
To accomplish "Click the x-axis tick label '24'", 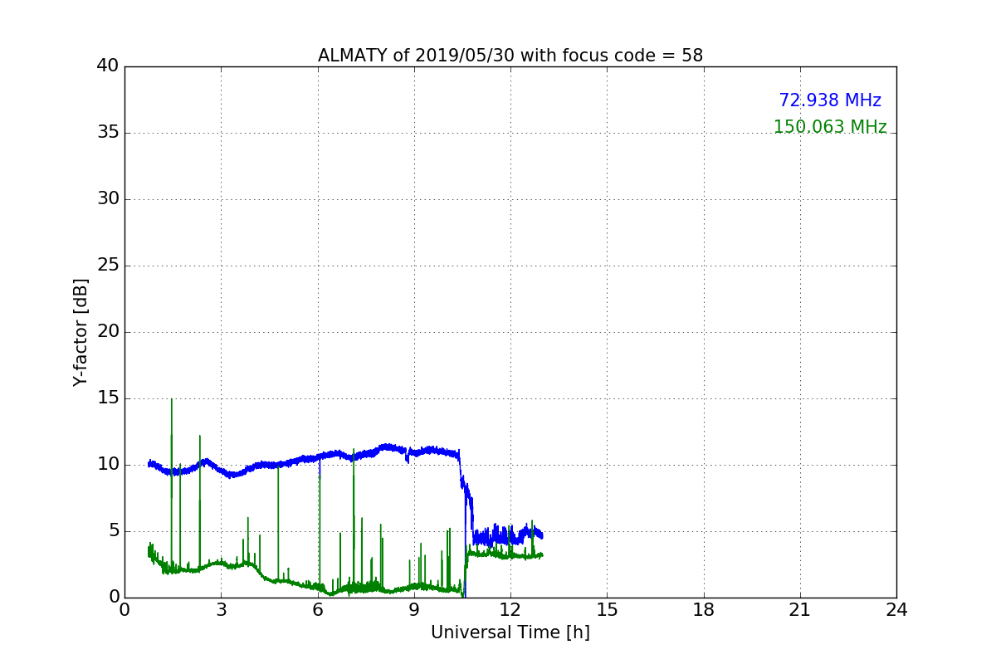I will pos(896,610).
